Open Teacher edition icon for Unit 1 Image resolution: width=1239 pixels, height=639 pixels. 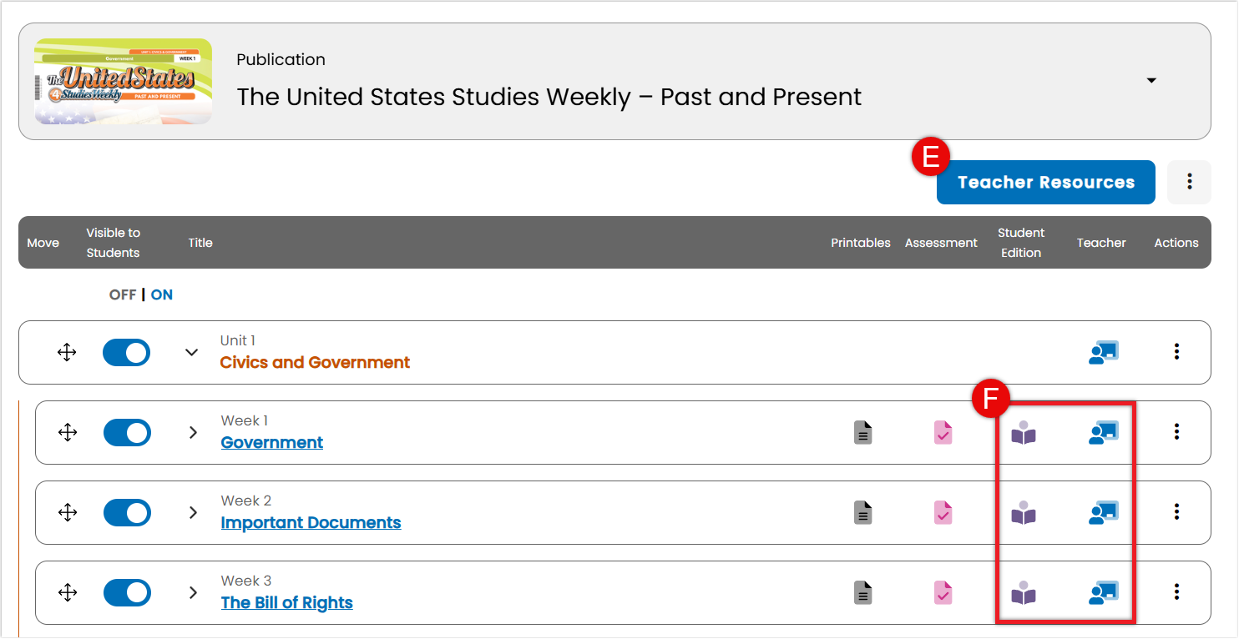click(1103, 352)
